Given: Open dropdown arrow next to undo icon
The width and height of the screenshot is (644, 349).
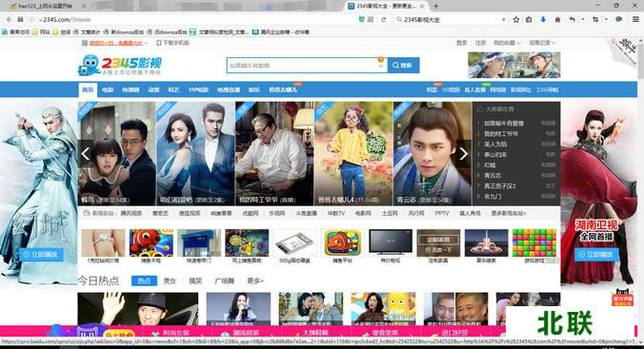Looking at the screenshot, I should click(583, 19).
